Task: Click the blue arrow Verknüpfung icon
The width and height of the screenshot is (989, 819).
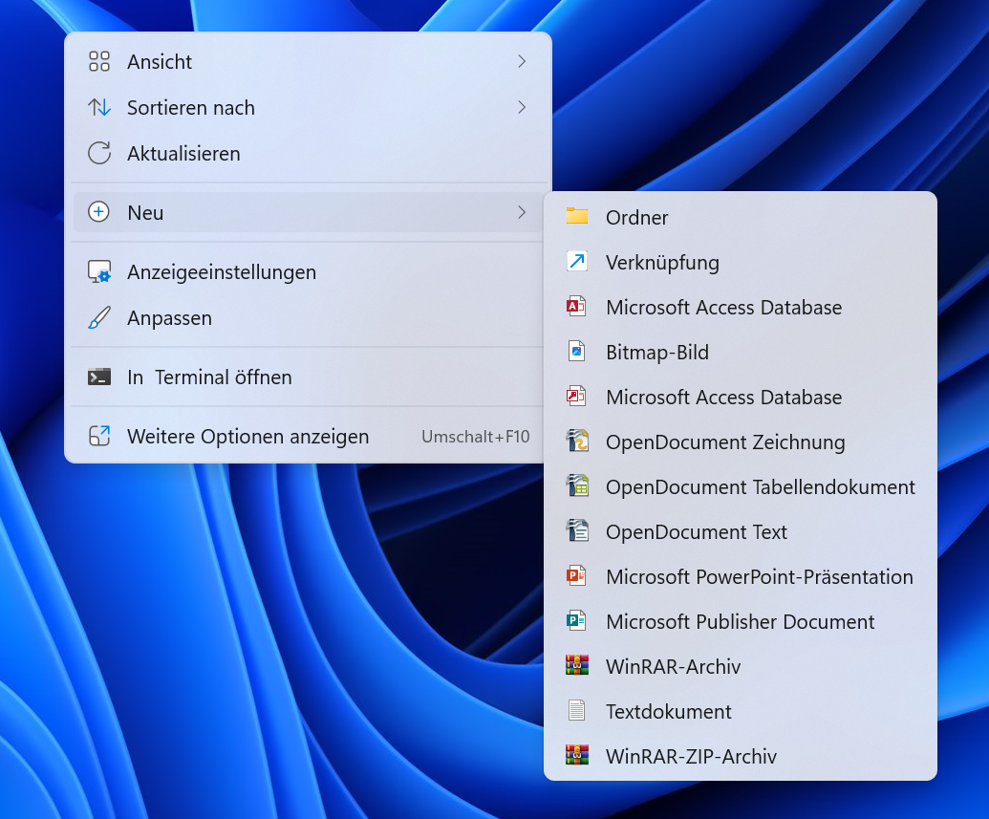Action: [x=576, y=261]
